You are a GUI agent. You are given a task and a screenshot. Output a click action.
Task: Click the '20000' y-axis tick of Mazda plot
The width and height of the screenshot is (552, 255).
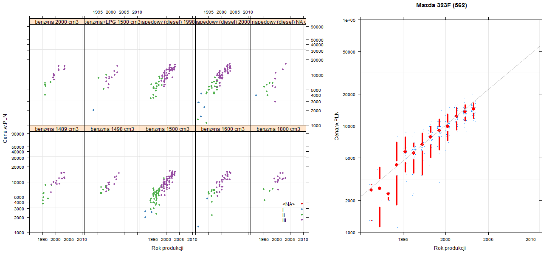[350, 94]
